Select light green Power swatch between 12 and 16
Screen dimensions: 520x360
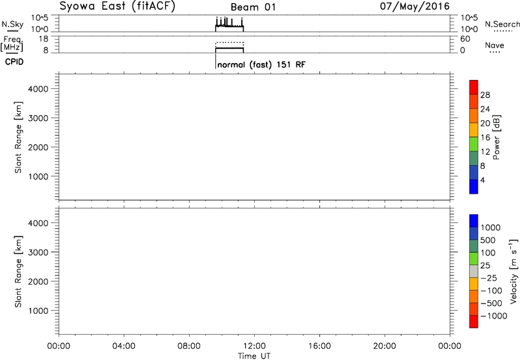pyautogui.click(x=474, y=144)
